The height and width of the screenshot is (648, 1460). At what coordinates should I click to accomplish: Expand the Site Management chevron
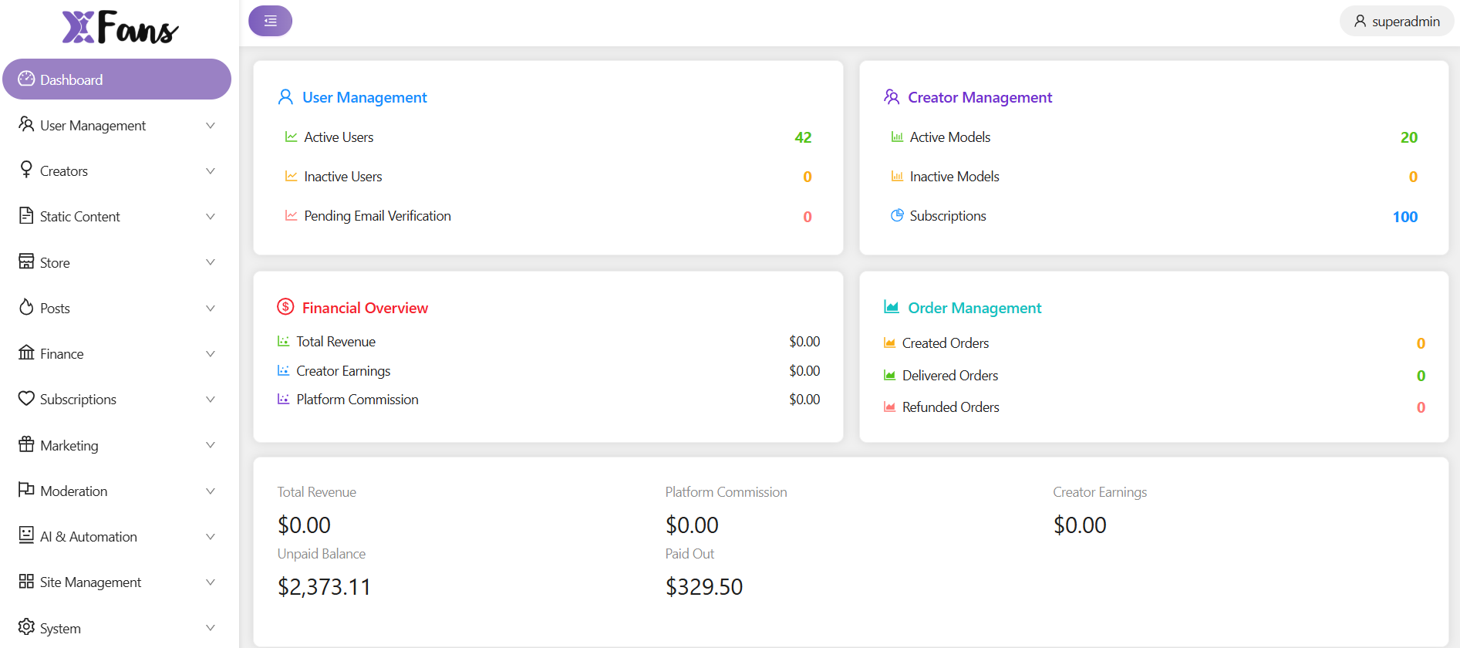[210, 582]
